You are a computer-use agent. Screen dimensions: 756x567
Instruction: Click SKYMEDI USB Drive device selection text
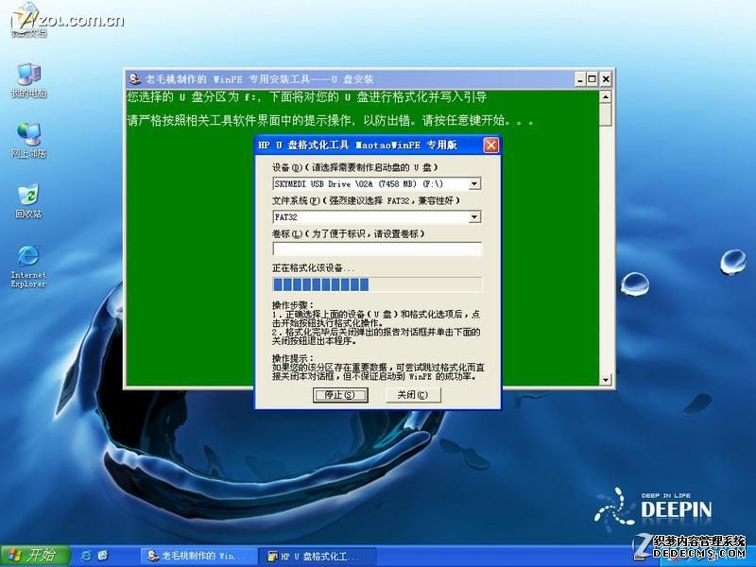[358, 183]
